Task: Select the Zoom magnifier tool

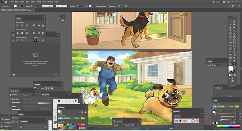Action: (234, 64)
